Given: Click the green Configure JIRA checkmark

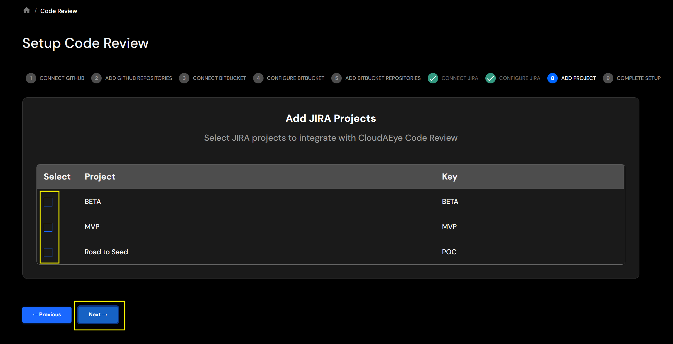Looking at the screenshot, I should (x=490, y=78).
